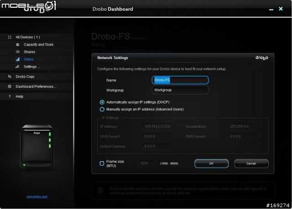This screenshot has width=292, height=209.
Task: Open the www.drobo.com link
Action: click(x=37, y=197)
